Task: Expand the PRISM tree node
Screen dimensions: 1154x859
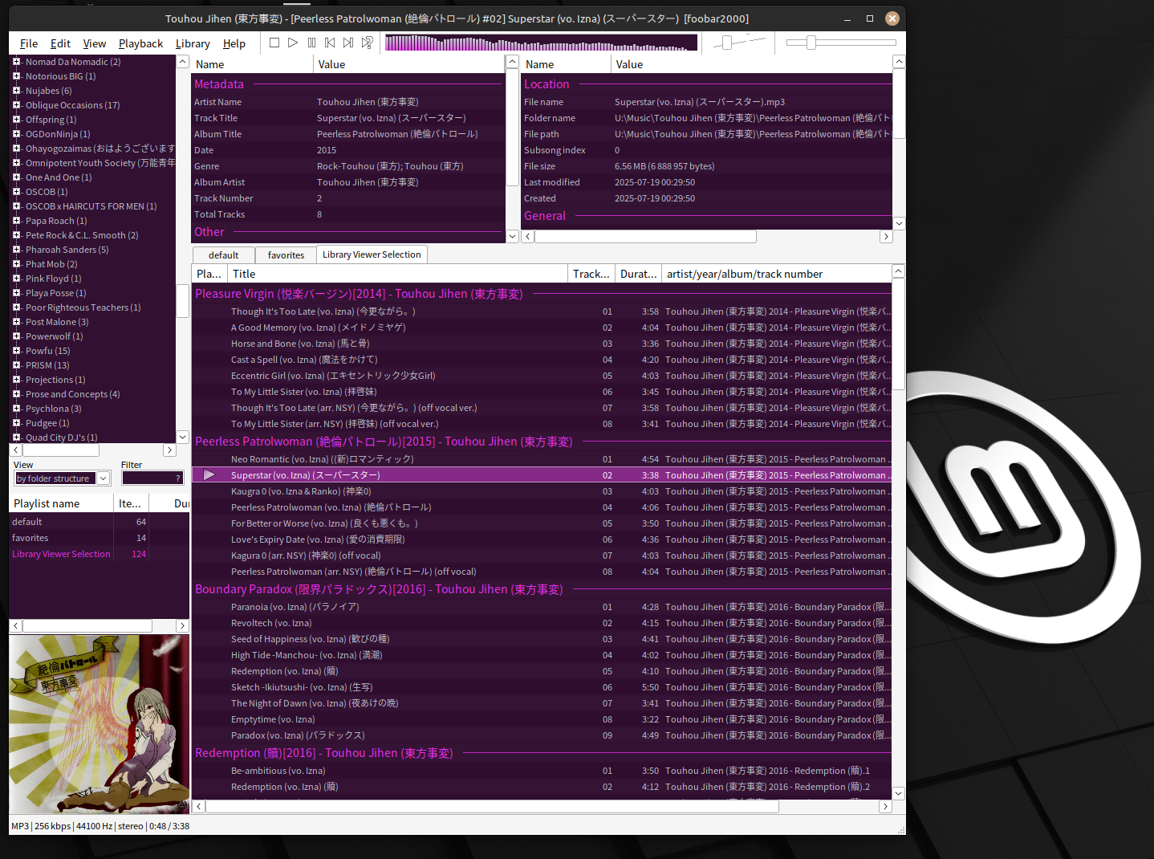Action: [x=16, y=365]
